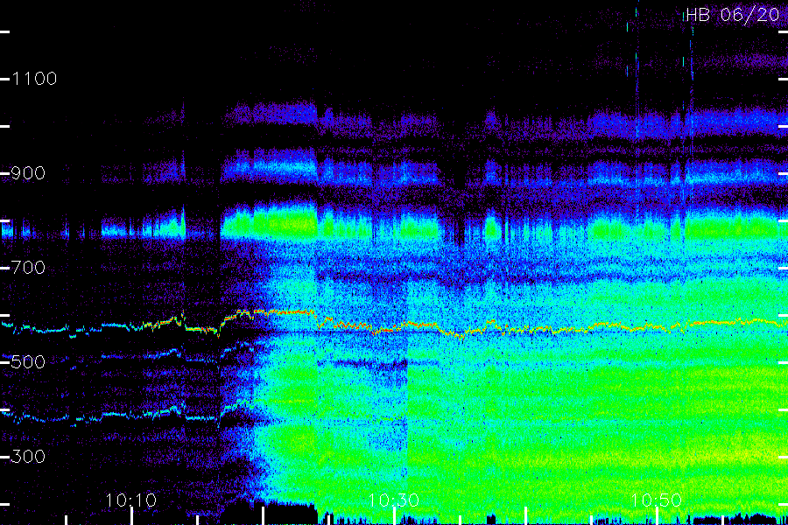Click the 1100 frequency axis label

tap(34, 79)
